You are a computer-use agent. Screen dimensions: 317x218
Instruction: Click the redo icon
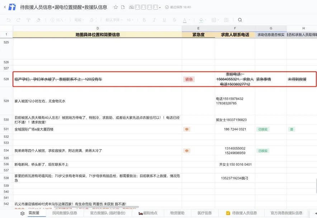[18, 20]
